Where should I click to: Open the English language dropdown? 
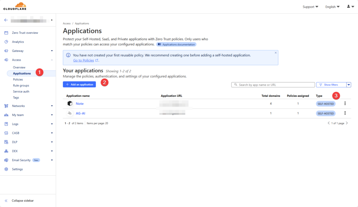(332, 7)
